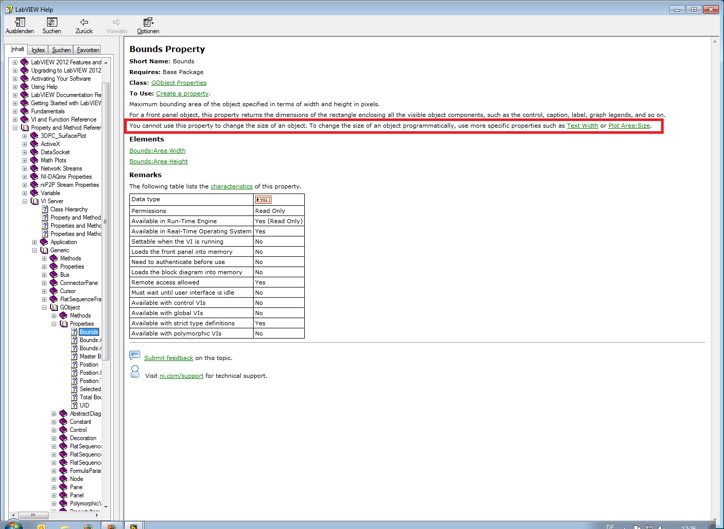Click the ActiveX book icon

click(x=34, y=144)
